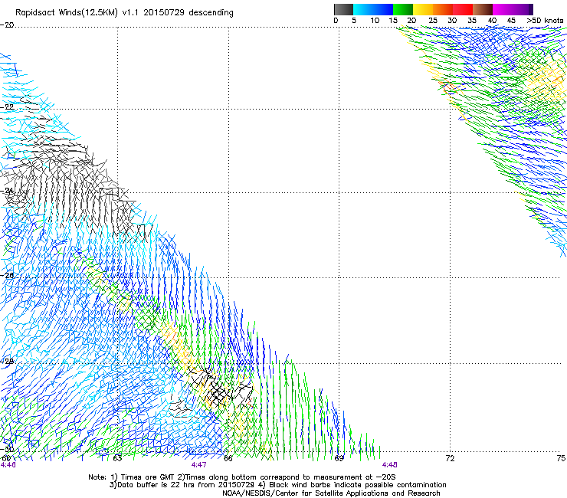Click the NOAA/NESDIS credit line

[x=331, y=493]
